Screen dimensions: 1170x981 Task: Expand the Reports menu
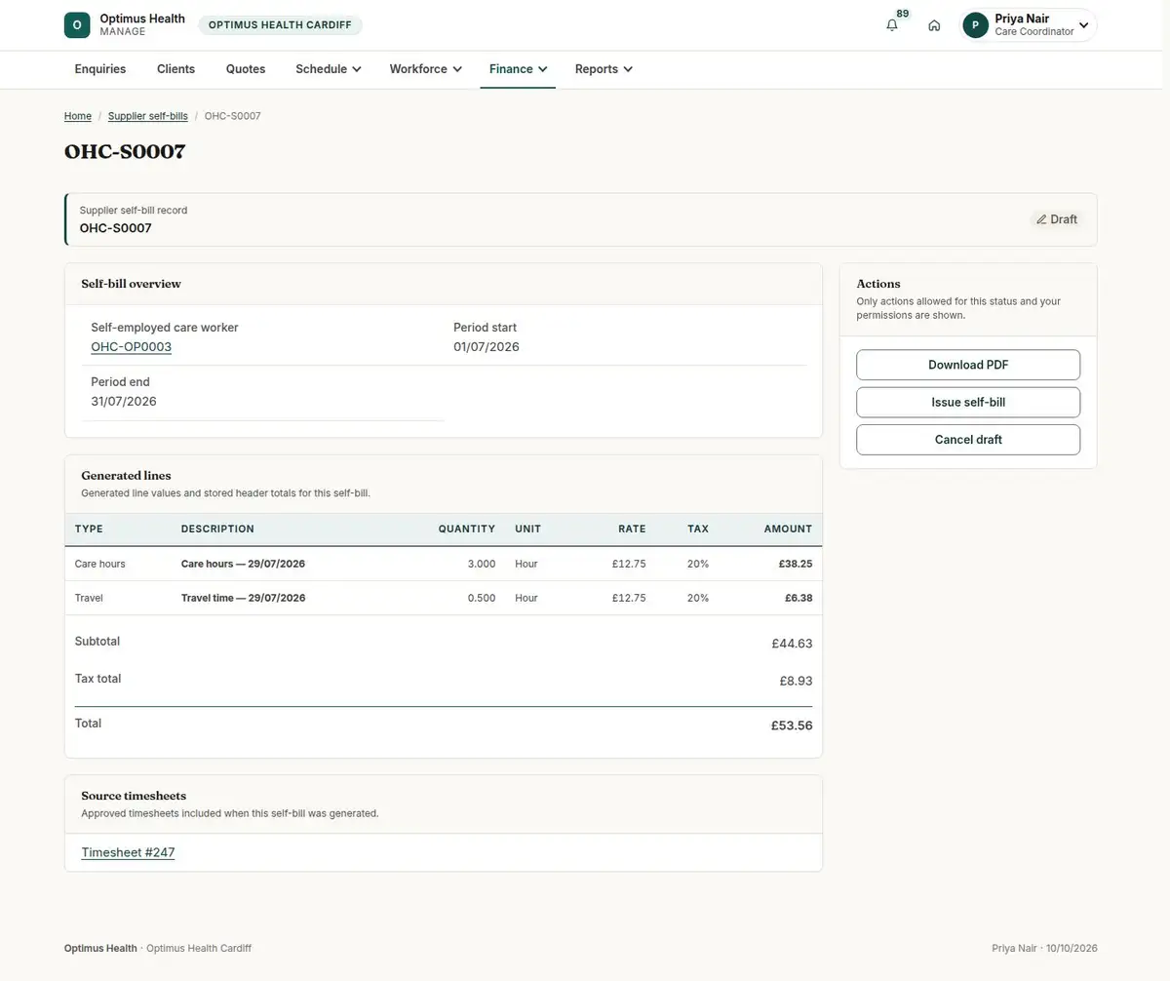(x=604, y=69)
